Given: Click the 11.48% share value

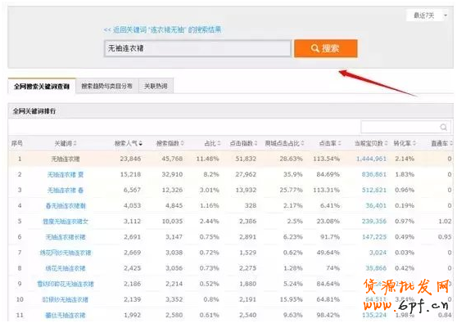Looking at the screenshot, I should 207,159.
